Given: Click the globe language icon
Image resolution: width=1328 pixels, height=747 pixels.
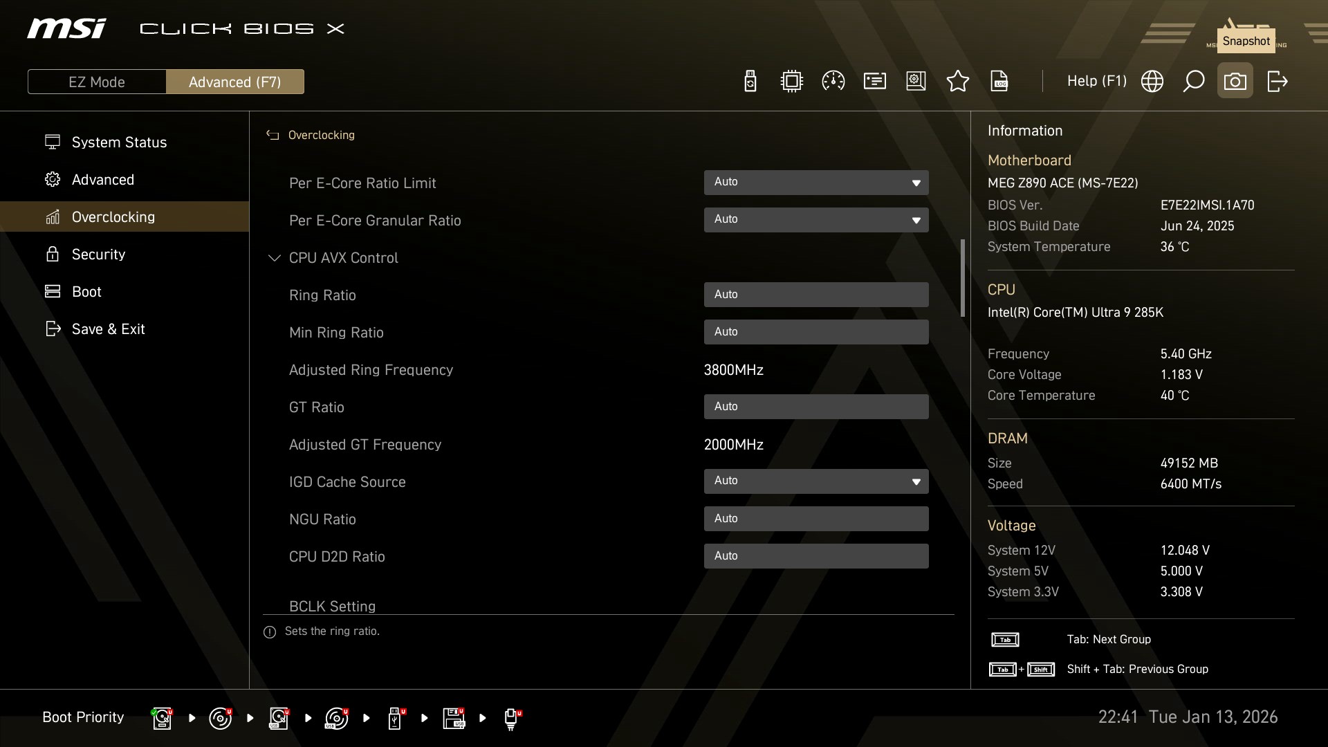Looking at the screenshot, I should coord(1152,82).
